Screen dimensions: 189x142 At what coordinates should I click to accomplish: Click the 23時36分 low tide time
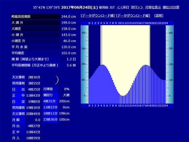click(x=50, y=120)
